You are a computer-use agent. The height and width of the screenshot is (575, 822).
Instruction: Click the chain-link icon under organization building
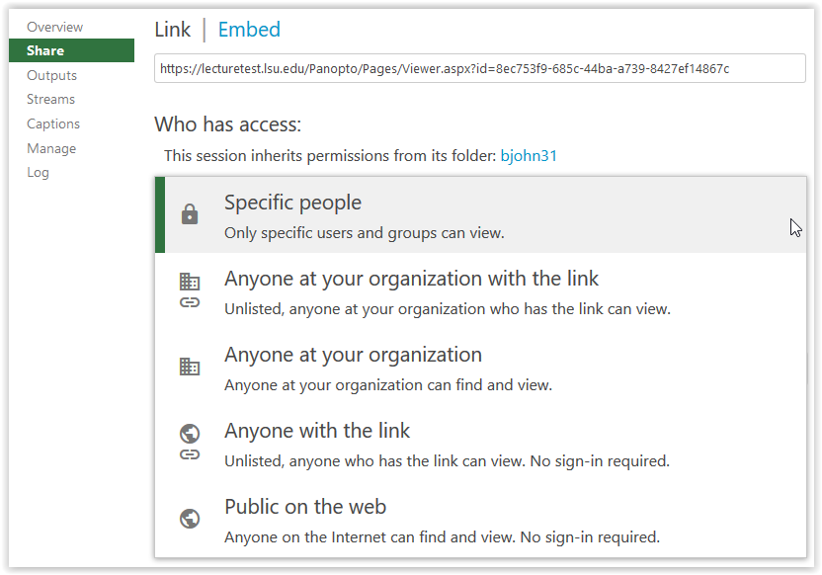(x=190, y=302)
